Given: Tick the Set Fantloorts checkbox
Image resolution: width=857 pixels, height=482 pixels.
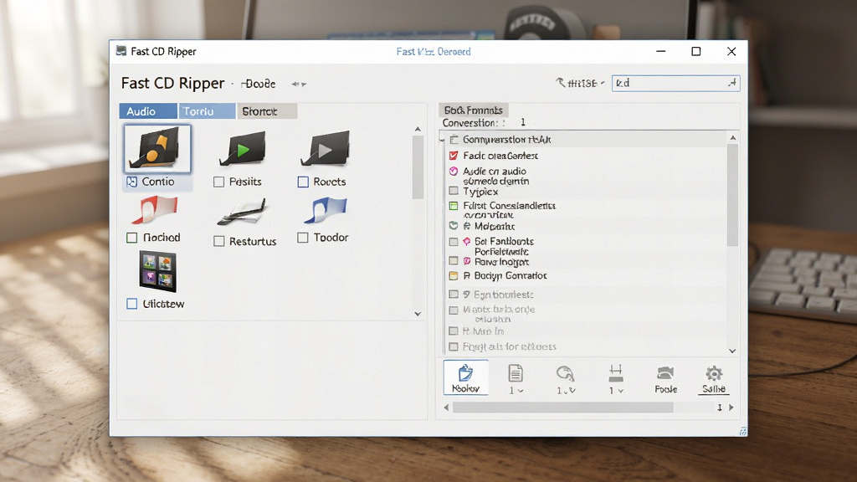Looking at the screenshot, I should [x=453, y=242].
